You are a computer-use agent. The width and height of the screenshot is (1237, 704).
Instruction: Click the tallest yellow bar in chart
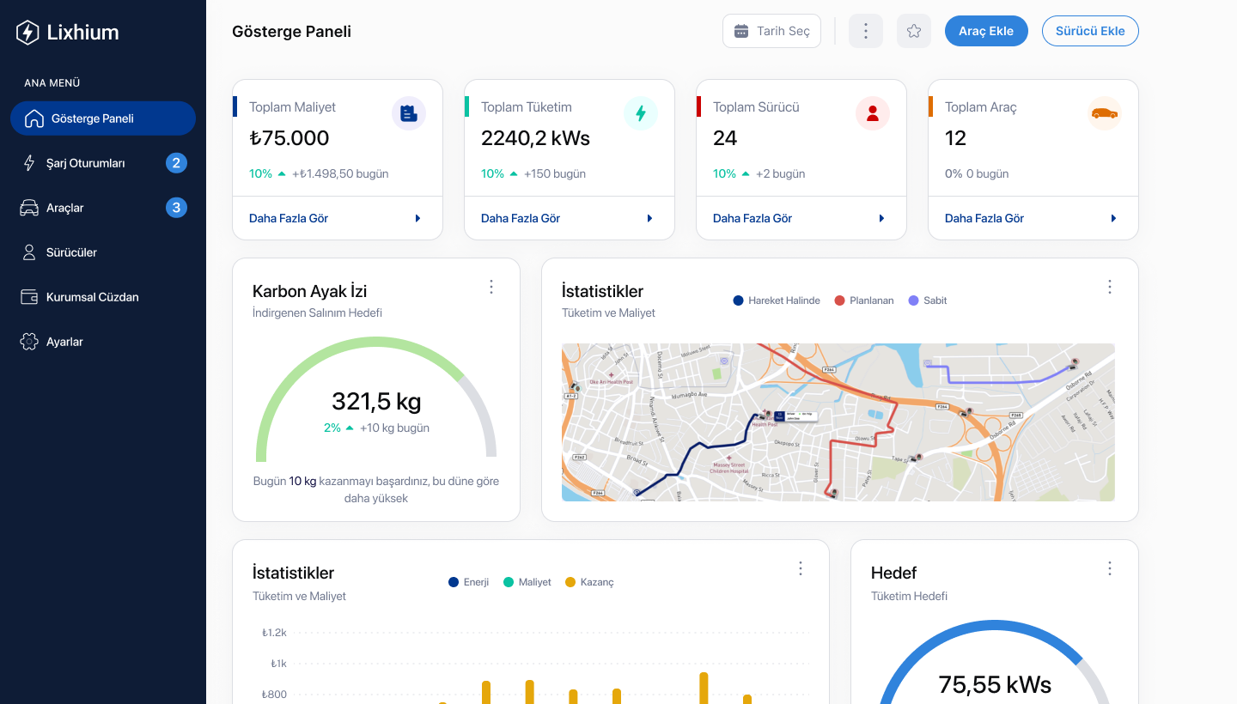click(704, 688)
